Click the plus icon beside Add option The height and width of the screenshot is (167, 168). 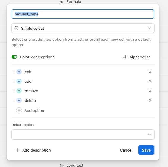point(19,110)
